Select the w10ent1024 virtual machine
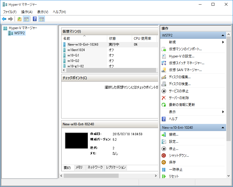Viewport: 233px width, 187px height. click(76, 50)
